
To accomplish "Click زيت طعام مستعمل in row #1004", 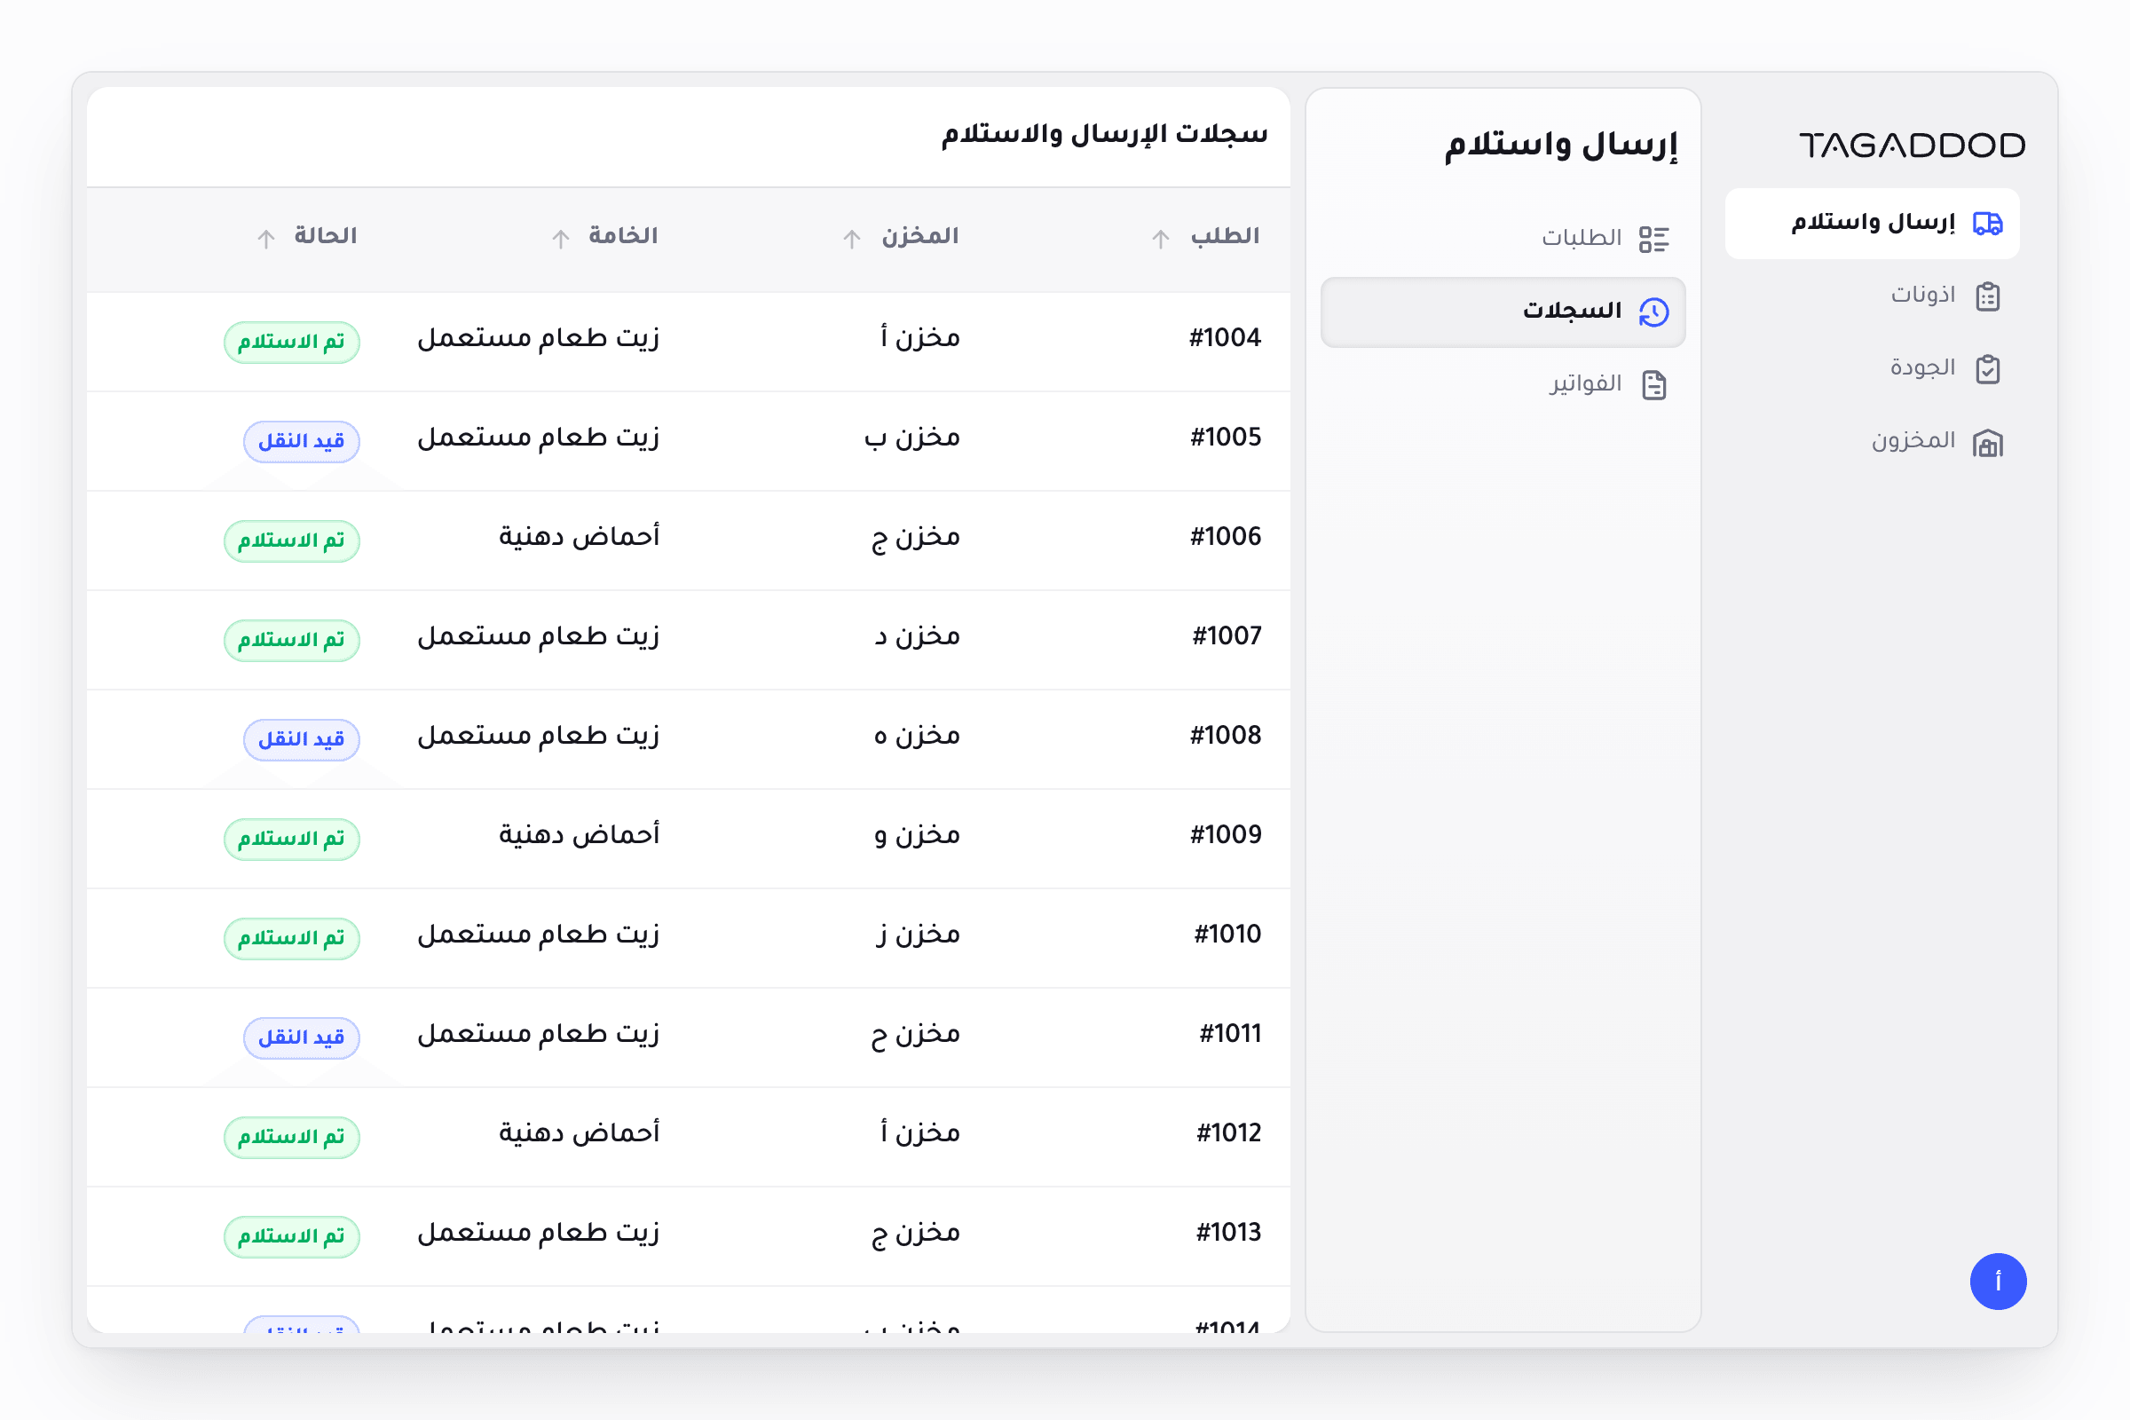I will click(539, 338).
